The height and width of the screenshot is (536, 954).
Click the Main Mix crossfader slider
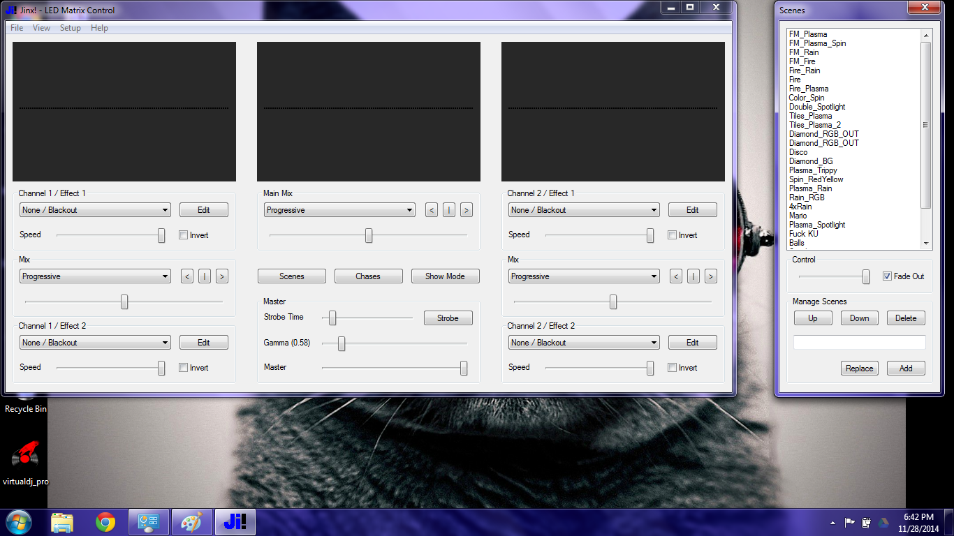click(369, 236)
